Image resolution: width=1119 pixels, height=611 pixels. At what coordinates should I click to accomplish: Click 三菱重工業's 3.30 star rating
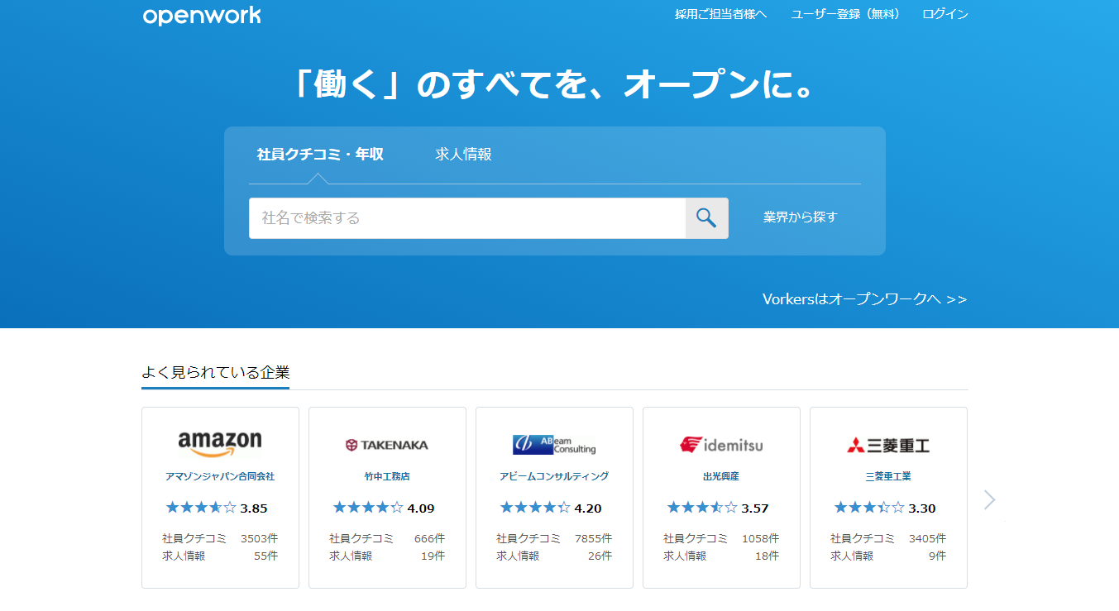(885, 508)
